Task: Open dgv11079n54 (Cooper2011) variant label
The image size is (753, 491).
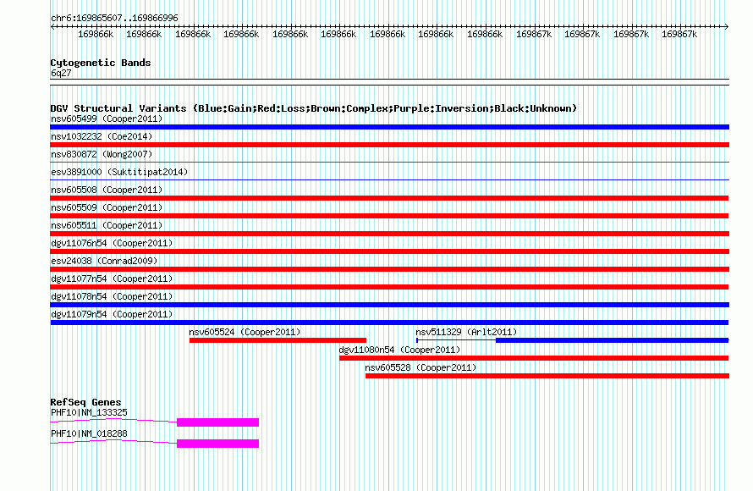Action: pyautogui.click(x=112, y=314)
